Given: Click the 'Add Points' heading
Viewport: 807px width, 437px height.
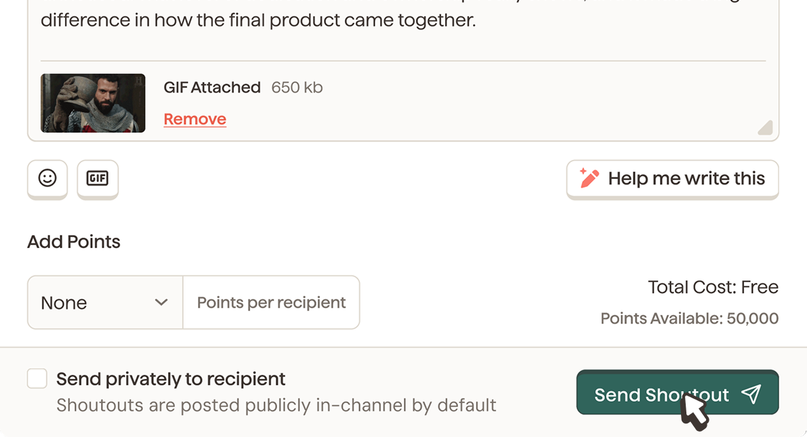Looking at the screenshot, I should pyautogui.click(x=74, y=242).
